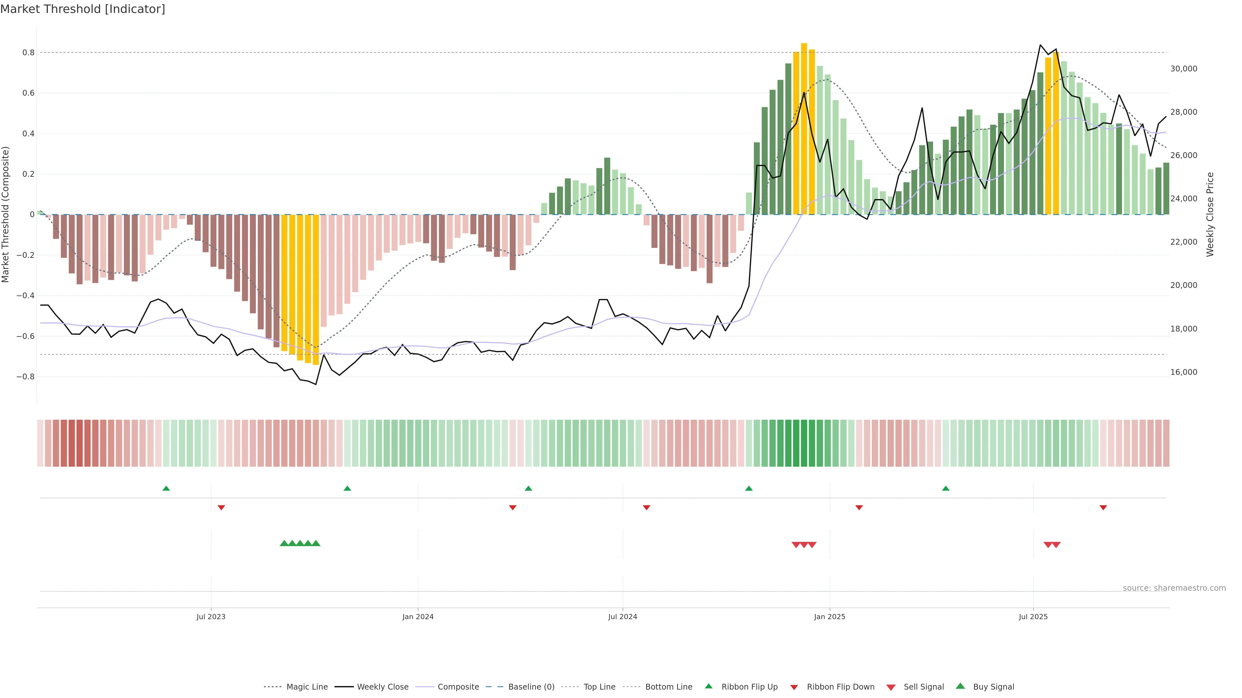Click Ribbon Flip Down legend triangle icon
The height and width of the screenshot is (698, 1242).
coord(794,687)
